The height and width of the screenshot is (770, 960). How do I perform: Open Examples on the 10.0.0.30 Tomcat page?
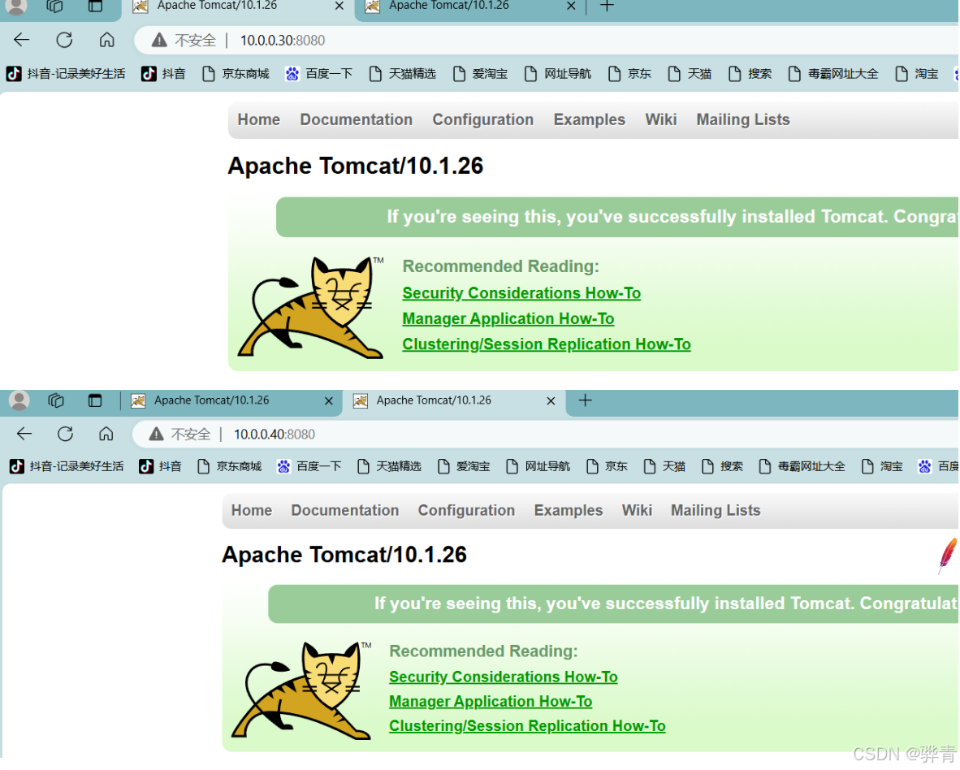[x=590, y=120]
